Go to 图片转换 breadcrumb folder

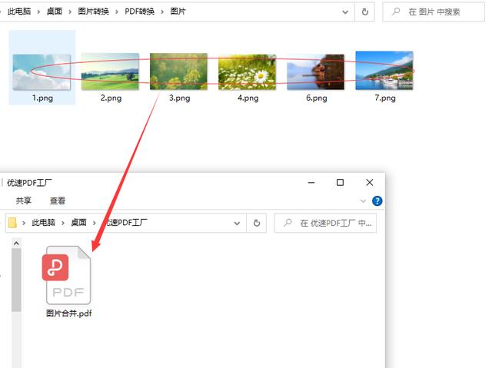[x=93, y=12]
